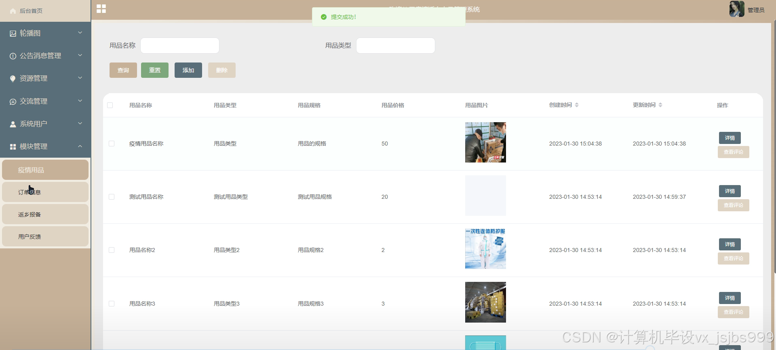
Task: Focus the 用品名称 search input field
Action: pyautogui.click(x=180, y=46)
